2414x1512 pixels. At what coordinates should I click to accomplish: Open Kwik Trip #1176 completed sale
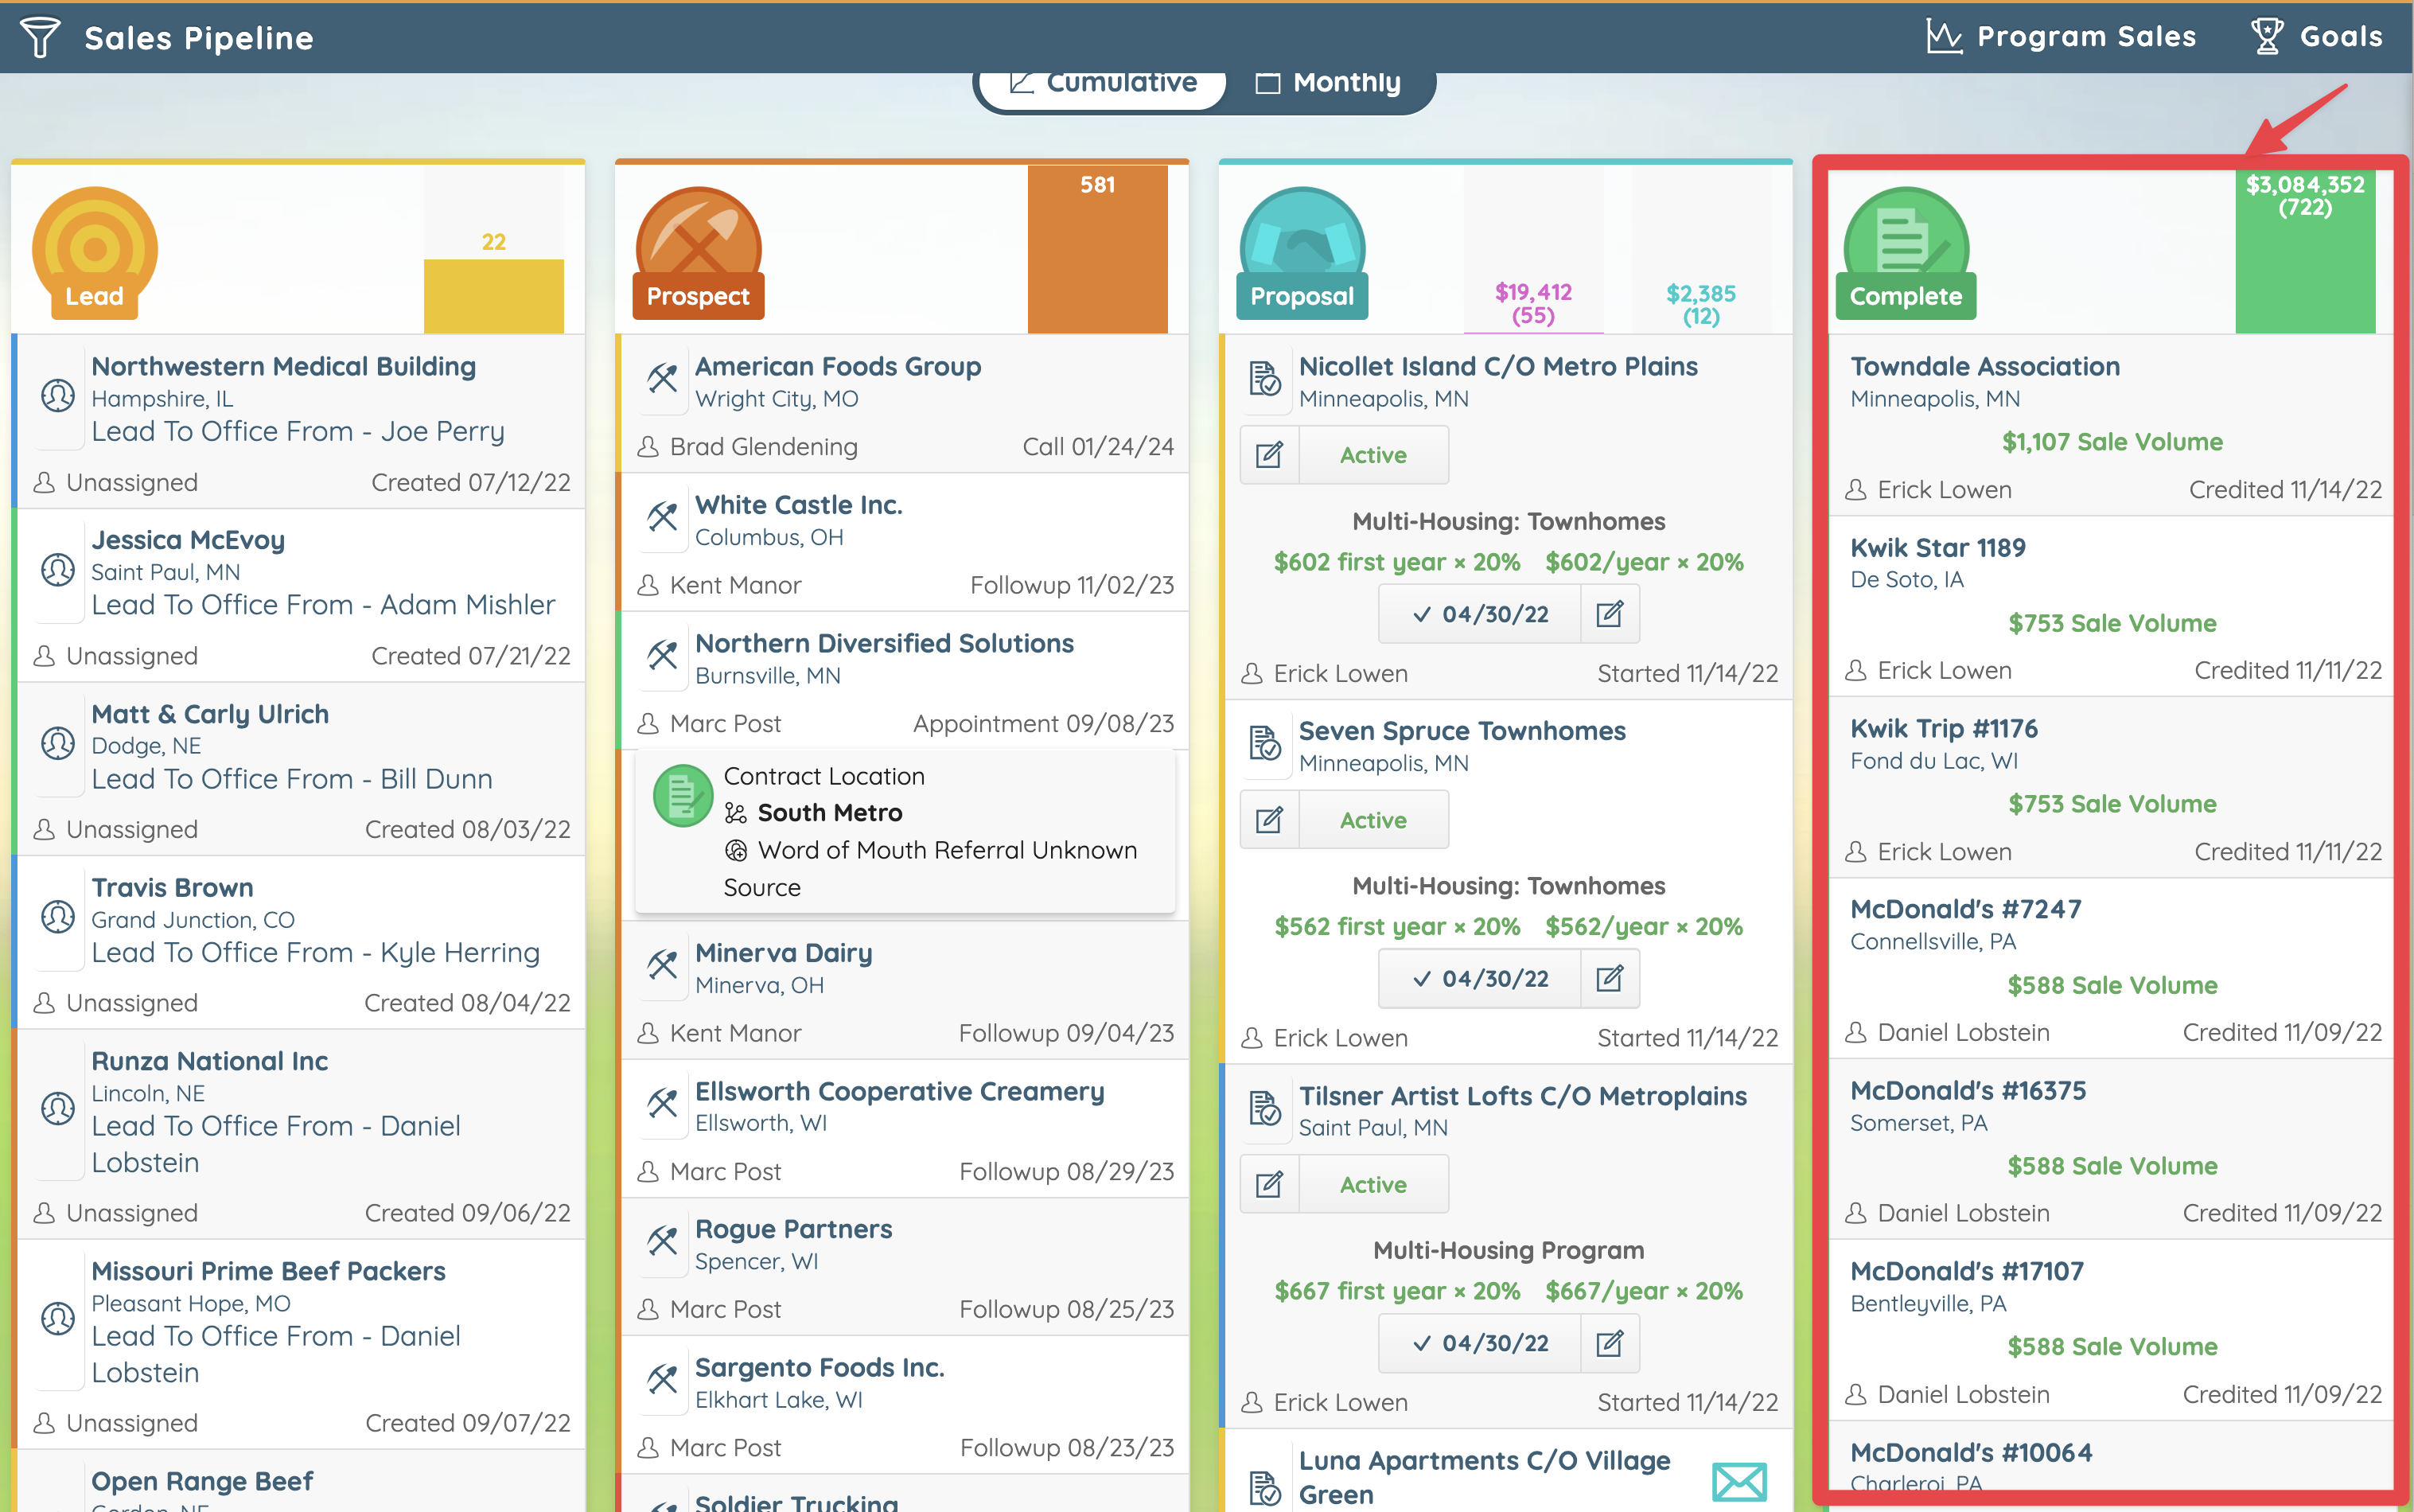pyautogui.click(x=1943, y=728)
